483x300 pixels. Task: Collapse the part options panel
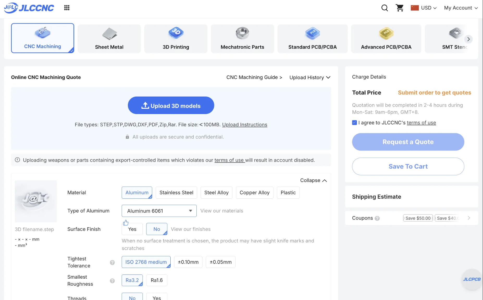point(313,180)
